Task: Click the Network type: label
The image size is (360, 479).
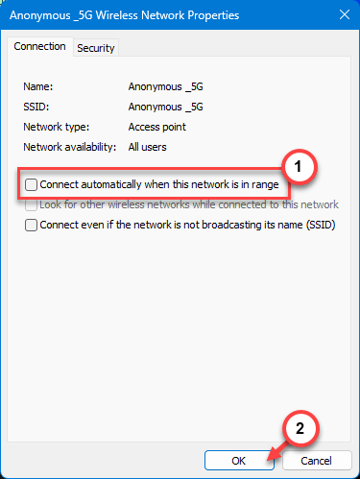Action: (x=57, y=127)
